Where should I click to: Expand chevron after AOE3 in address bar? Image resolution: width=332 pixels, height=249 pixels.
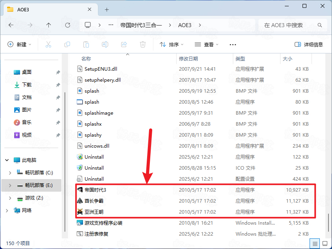(x=200, y=25)
